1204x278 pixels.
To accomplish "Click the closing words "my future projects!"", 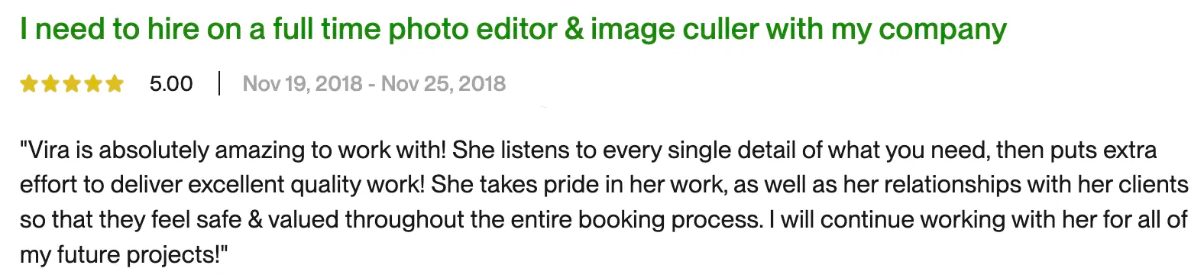I will click(x=121, y=255).
